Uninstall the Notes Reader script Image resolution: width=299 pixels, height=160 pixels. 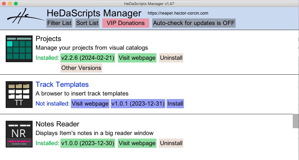171,143
